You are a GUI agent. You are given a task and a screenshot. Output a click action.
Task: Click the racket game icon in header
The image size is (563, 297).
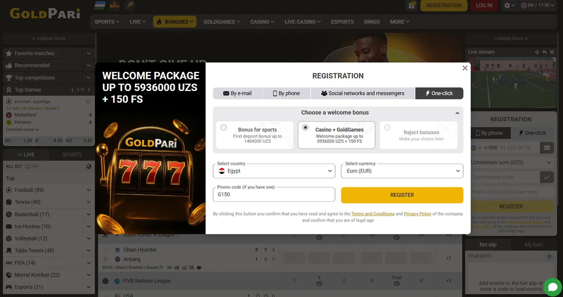coord(129,5)
